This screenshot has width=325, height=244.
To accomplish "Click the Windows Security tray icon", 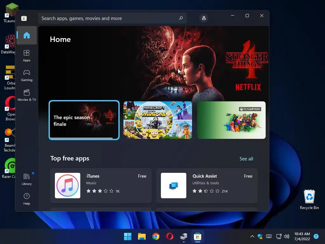I will click(260, 236).
